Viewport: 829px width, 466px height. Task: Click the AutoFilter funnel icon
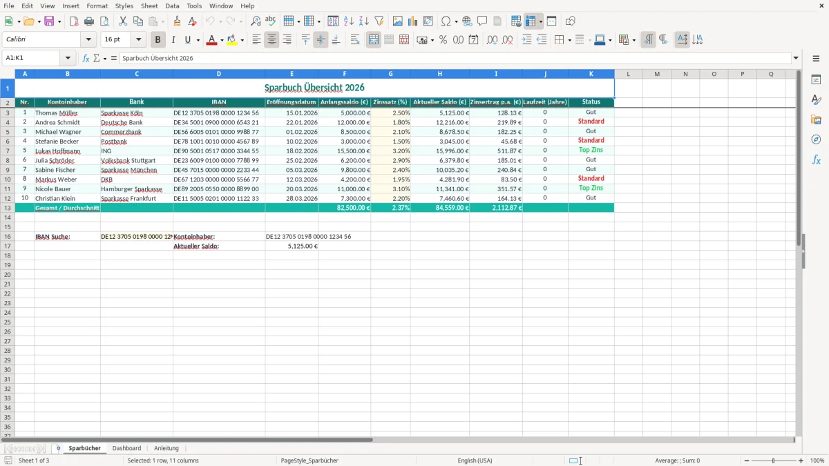pos(379,21)
